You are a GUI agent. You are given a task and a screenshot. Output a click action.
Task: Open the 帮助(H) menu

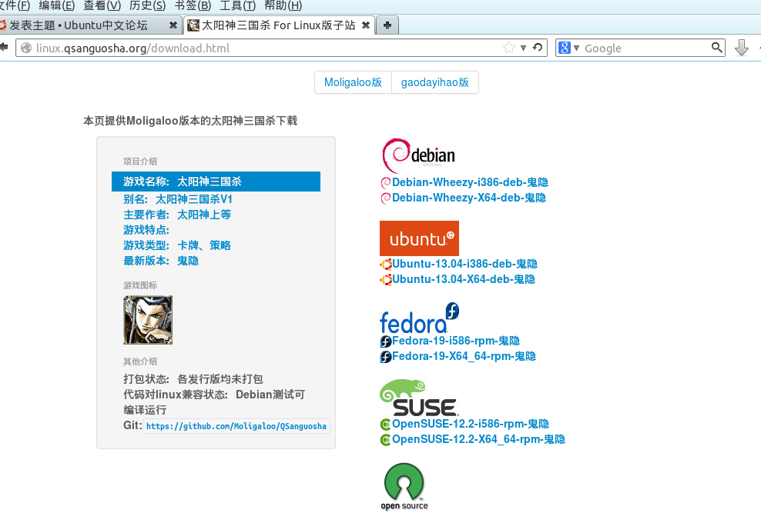[x=283, y=6]
